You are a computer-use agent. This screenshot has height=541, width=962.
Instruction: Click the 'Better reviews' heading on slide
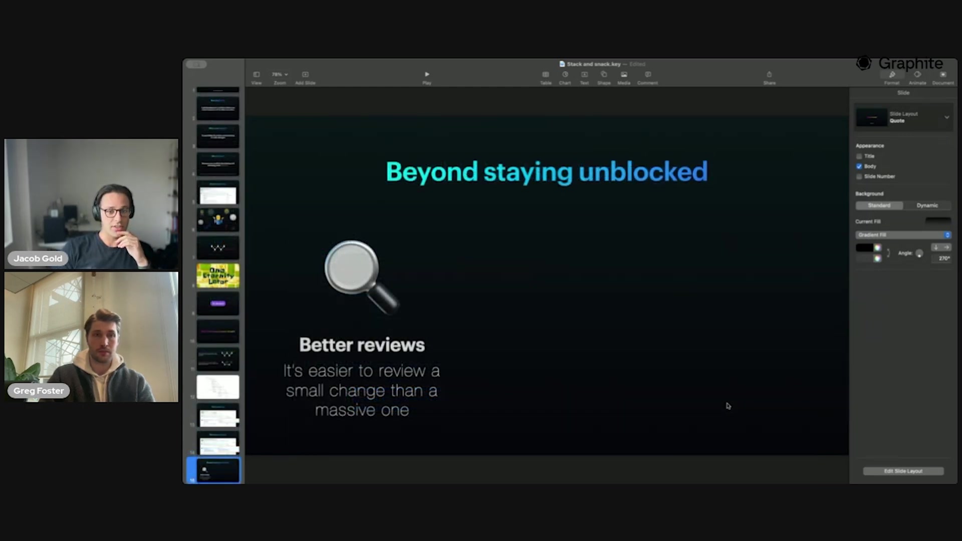(362, 345)
